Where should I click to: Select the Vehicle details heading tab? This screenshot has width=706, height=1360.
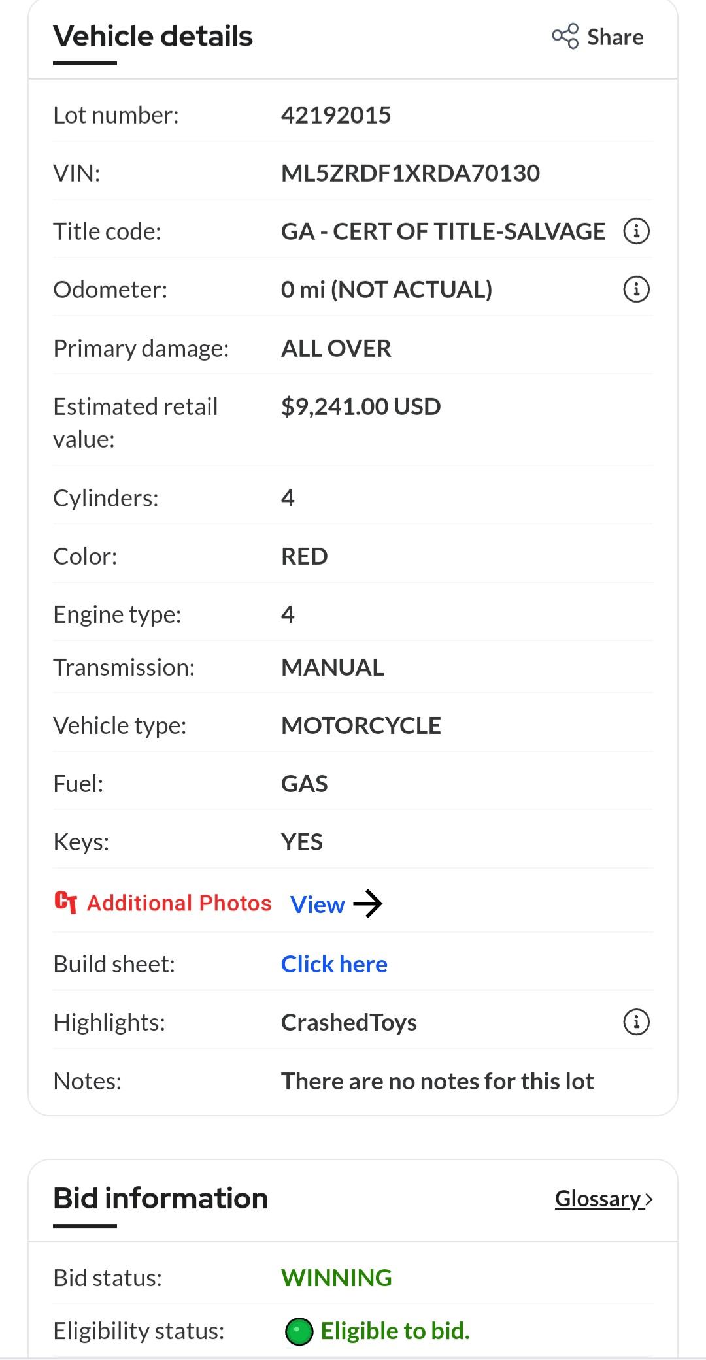click(153, 37)
